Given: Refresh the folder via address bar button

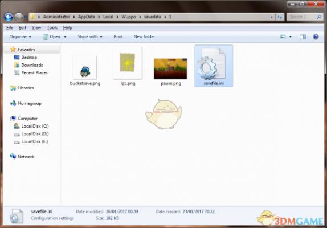Looking at the screenshot, I should 280,17.
